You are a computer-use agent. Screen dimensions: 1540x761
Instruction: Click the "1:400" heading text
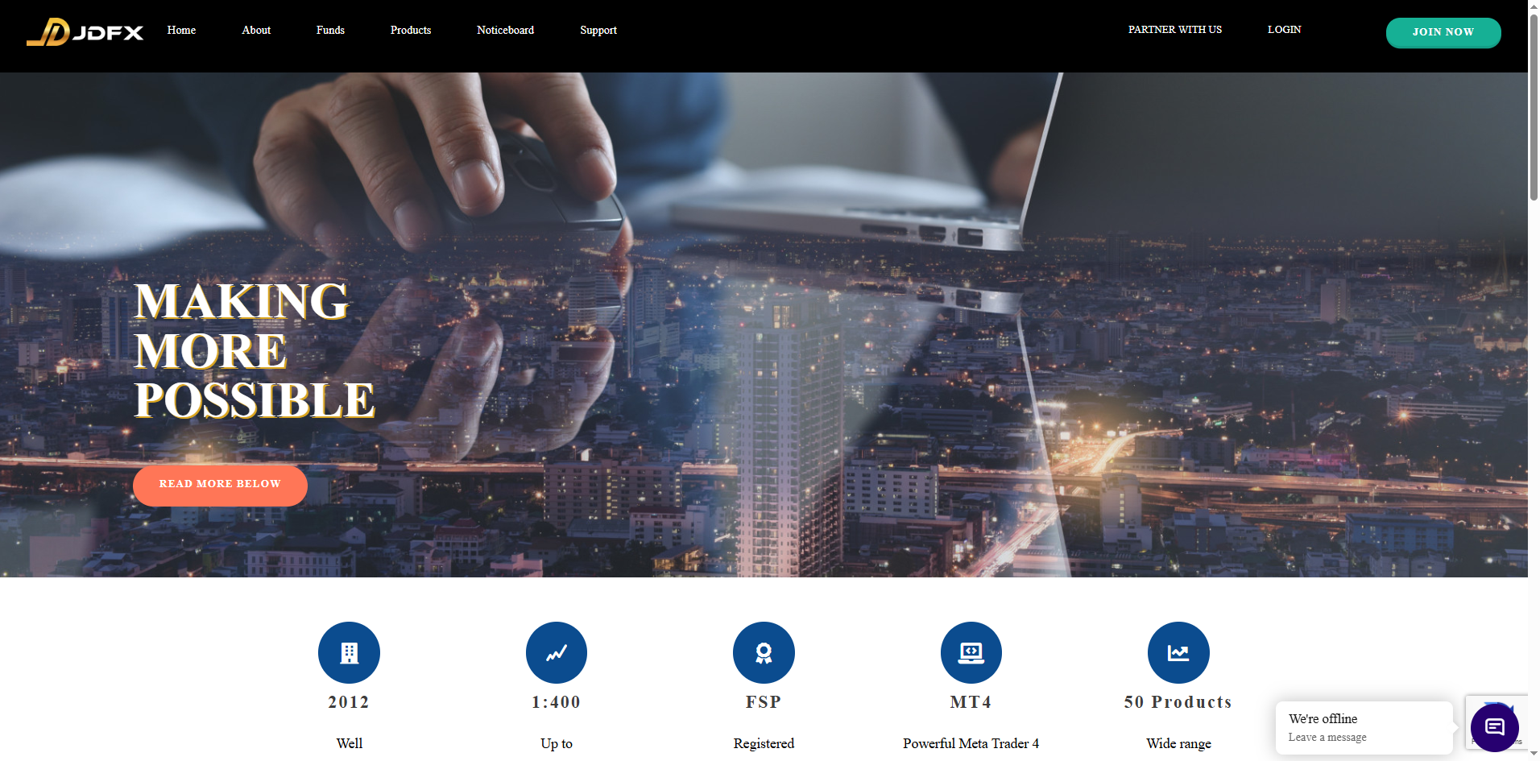557,702
